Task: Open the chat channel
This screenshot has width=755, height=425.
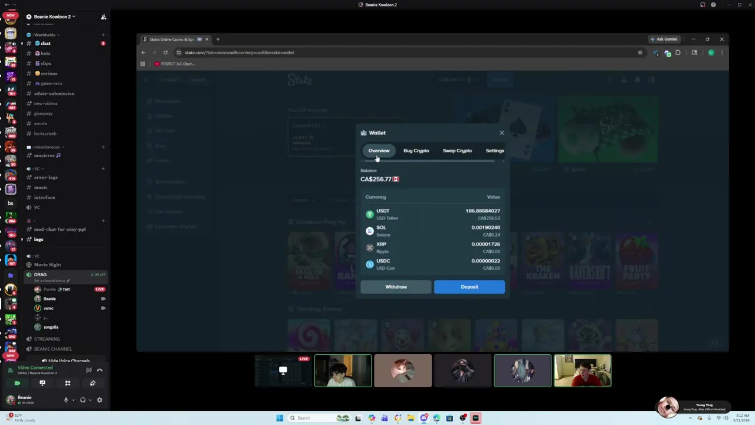Action: click(x=65, y=44)
